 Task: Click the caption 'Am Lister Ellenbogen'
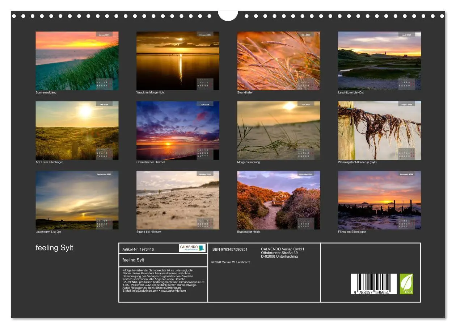(50, 162)
